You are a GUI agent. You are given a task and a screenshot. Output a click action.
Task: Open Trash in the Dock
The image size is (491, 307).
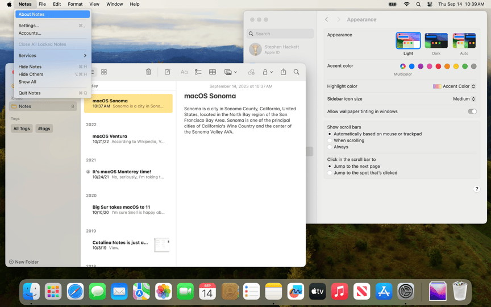[x=460, y=291]
